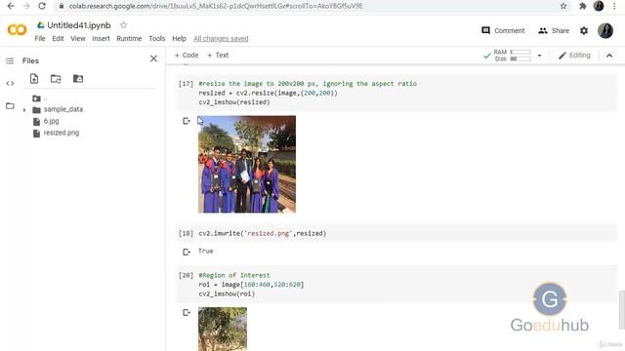Click the notebook title Untitled41.ipynb
Viewport: 625px width, 351px height.
pos(79,25)
